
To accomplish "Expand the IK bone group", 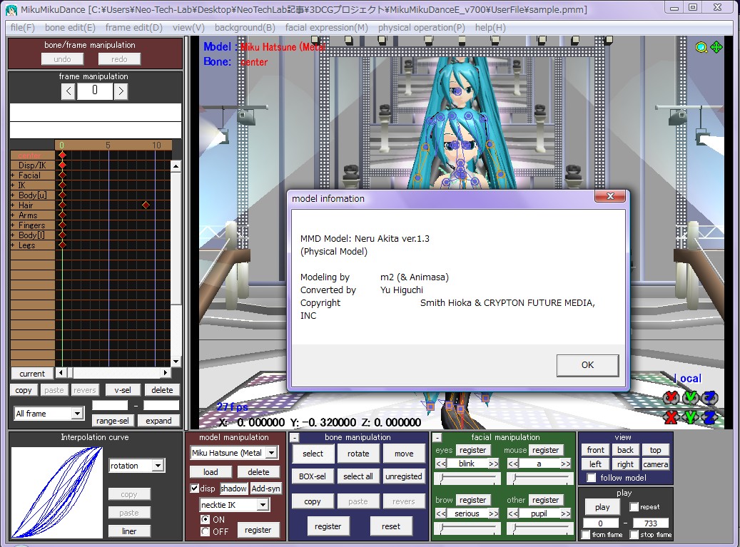I will click(13, 185).
